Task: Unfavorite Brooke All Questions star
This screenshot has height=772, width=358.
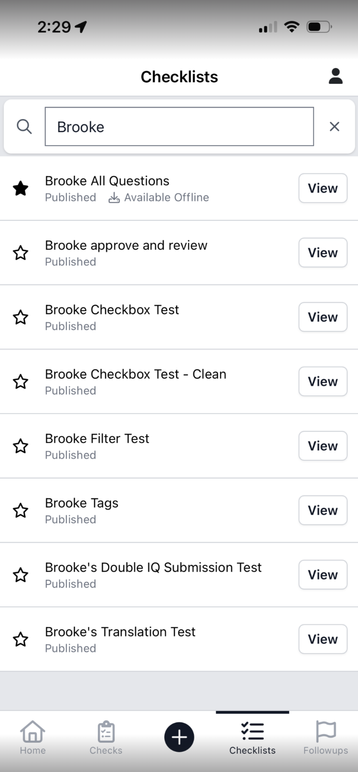Action: point(21,188)
